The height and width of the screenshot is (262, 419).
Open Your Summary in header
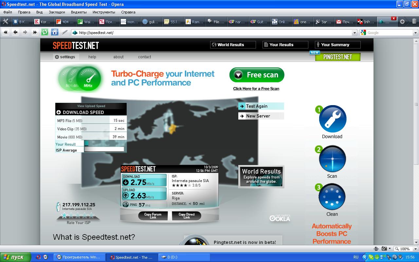[x=337, y=45]
